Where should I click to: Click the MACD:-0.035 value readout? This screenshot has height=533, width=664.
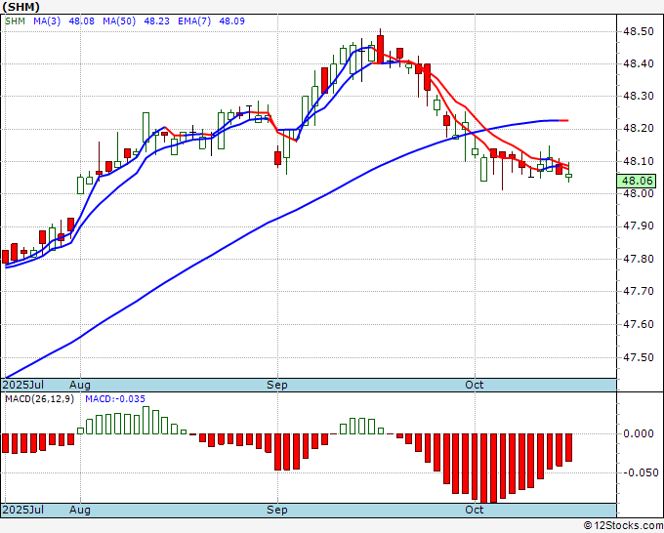pyautogui.click(x=115, y=399)
